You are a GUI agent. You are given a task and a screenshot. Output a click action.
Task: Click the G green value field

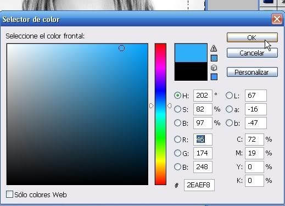pos(203,153)
